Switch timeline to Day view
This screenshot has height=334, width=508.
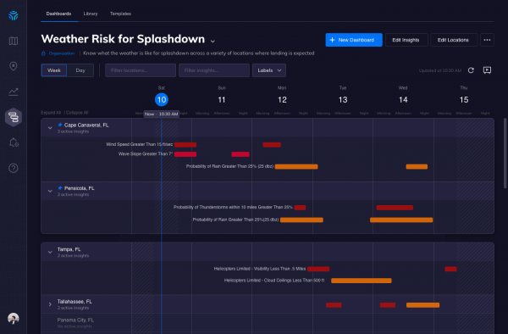tap(80, 70)
